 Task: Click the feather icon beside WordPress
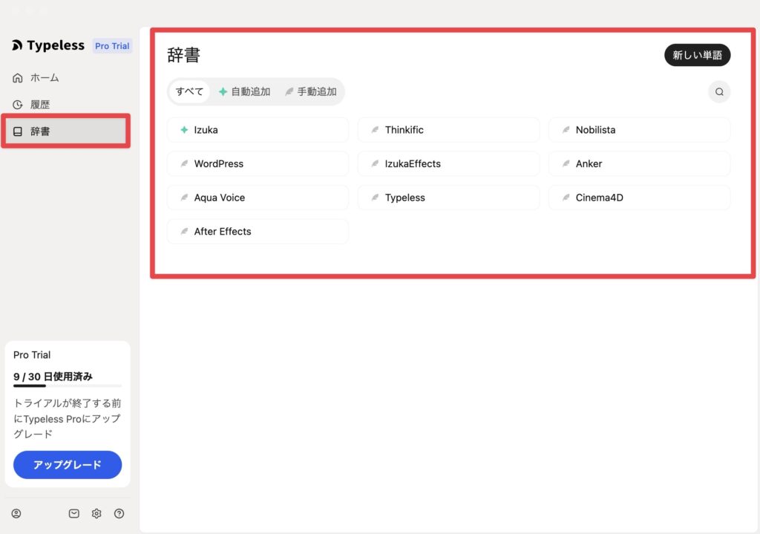pyautogui.click(x=184, y=164)
